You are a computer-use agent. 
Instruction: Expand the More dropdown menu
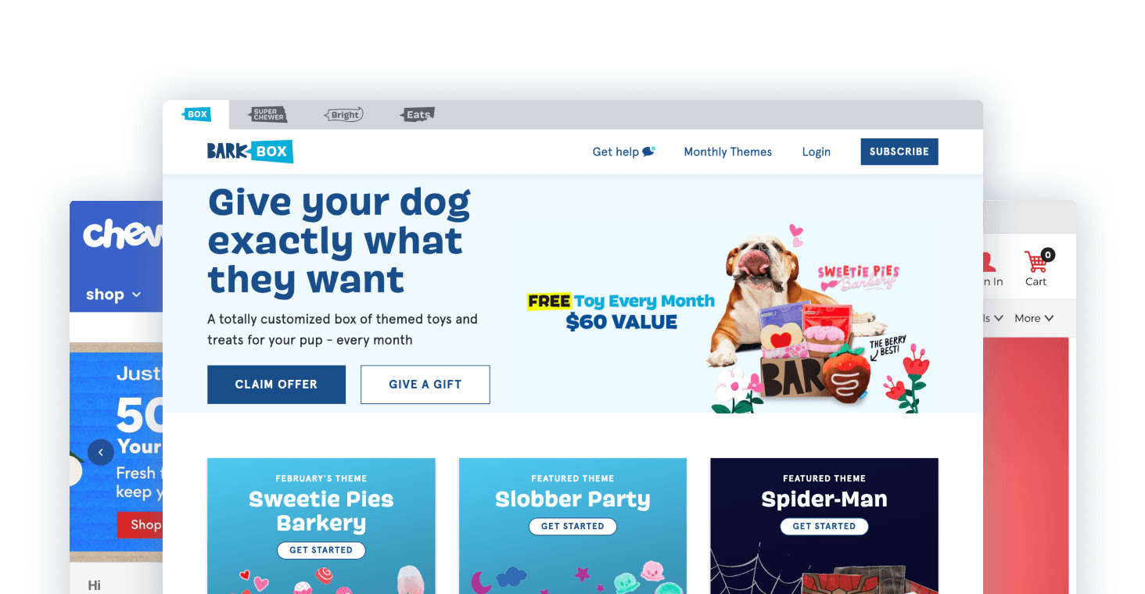click(1034, 318)
